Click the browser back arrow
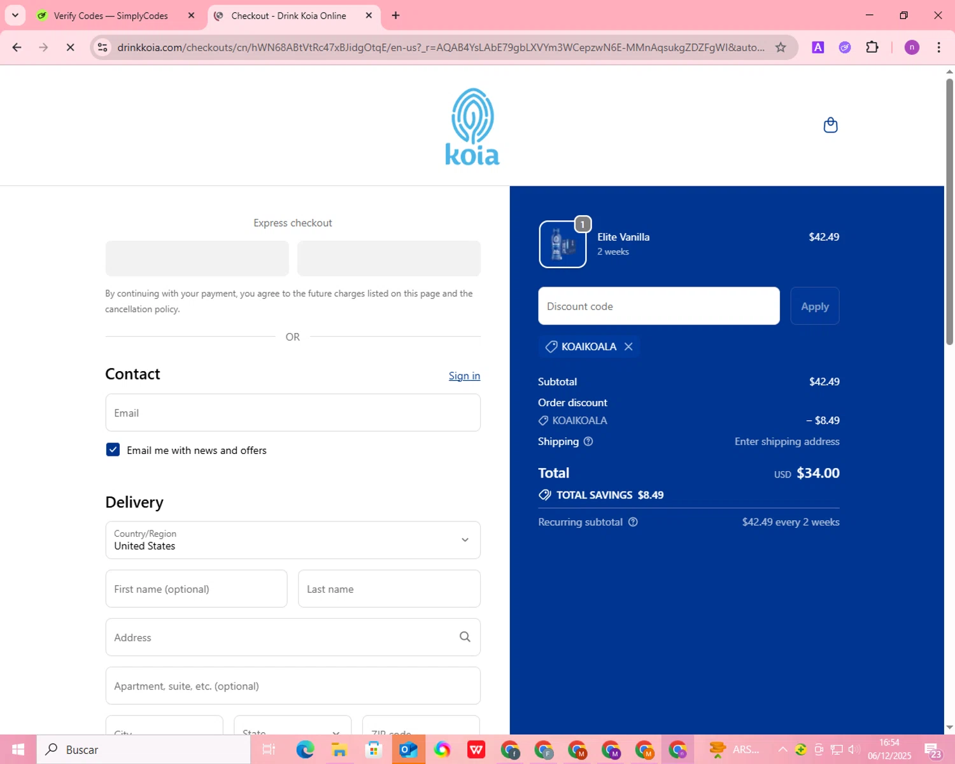The width and height of the screenshot is (955, 764). click(17, 47)
